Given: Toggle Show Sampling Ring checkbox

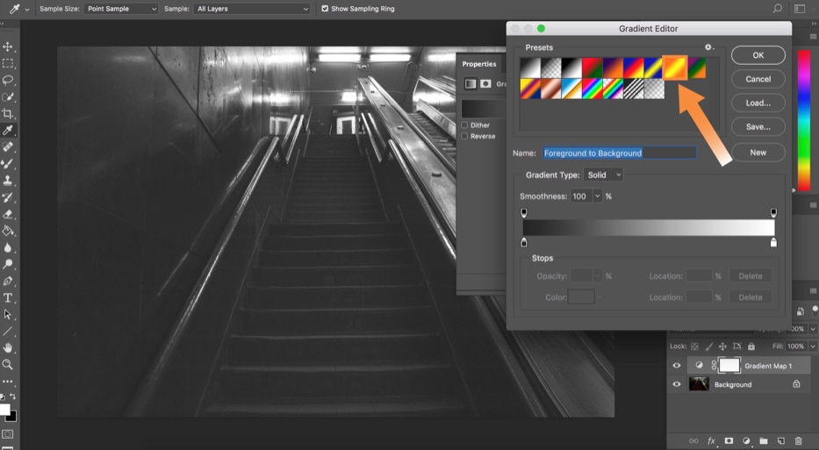Looking at the screenshot, I should tap(325, 9).
